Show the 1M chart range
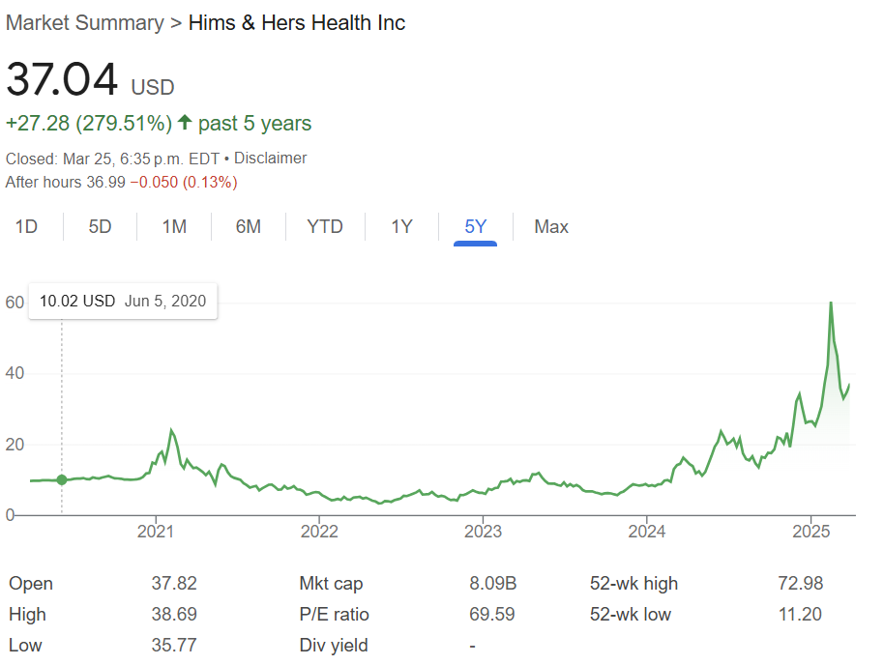 point(174,227)
